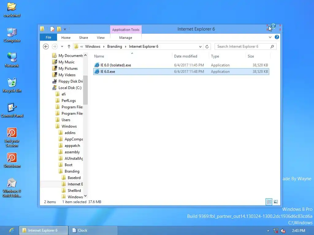Switch to the View ribbon tab
The height and width of the screenshot is (235, 314).
pyautogui.click(x=101, y=38)
